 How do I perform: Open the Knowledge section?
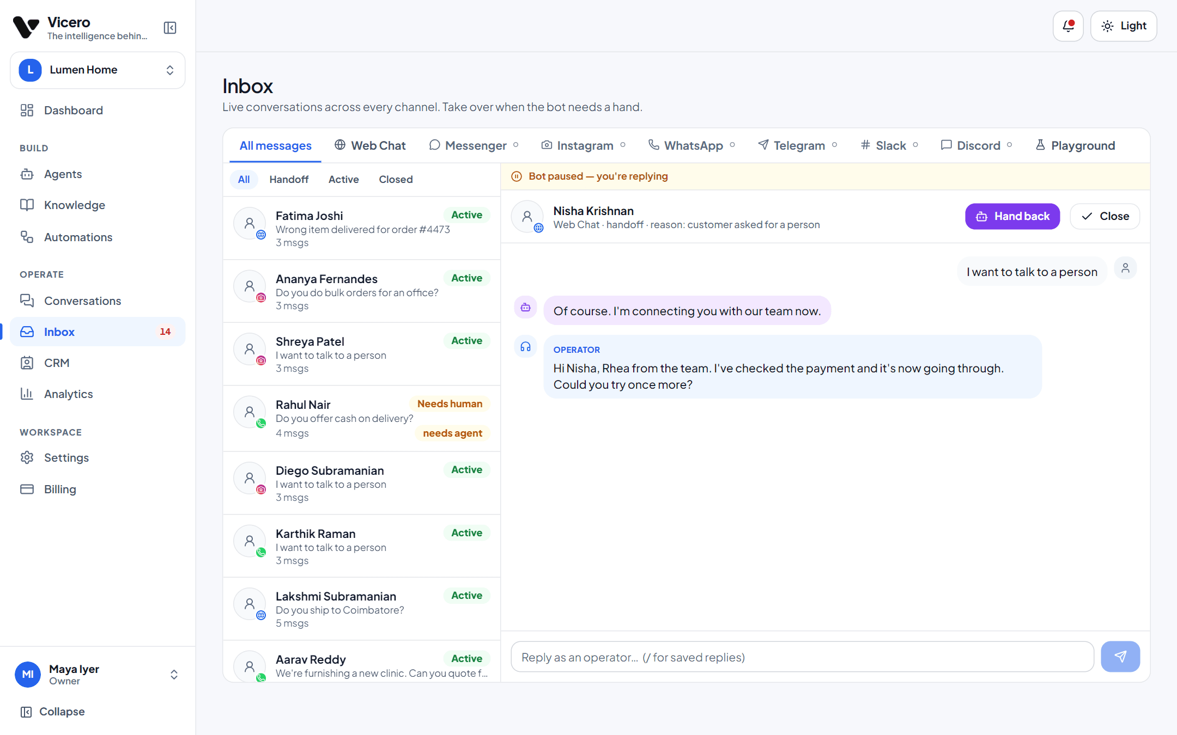tap(98, 205)
